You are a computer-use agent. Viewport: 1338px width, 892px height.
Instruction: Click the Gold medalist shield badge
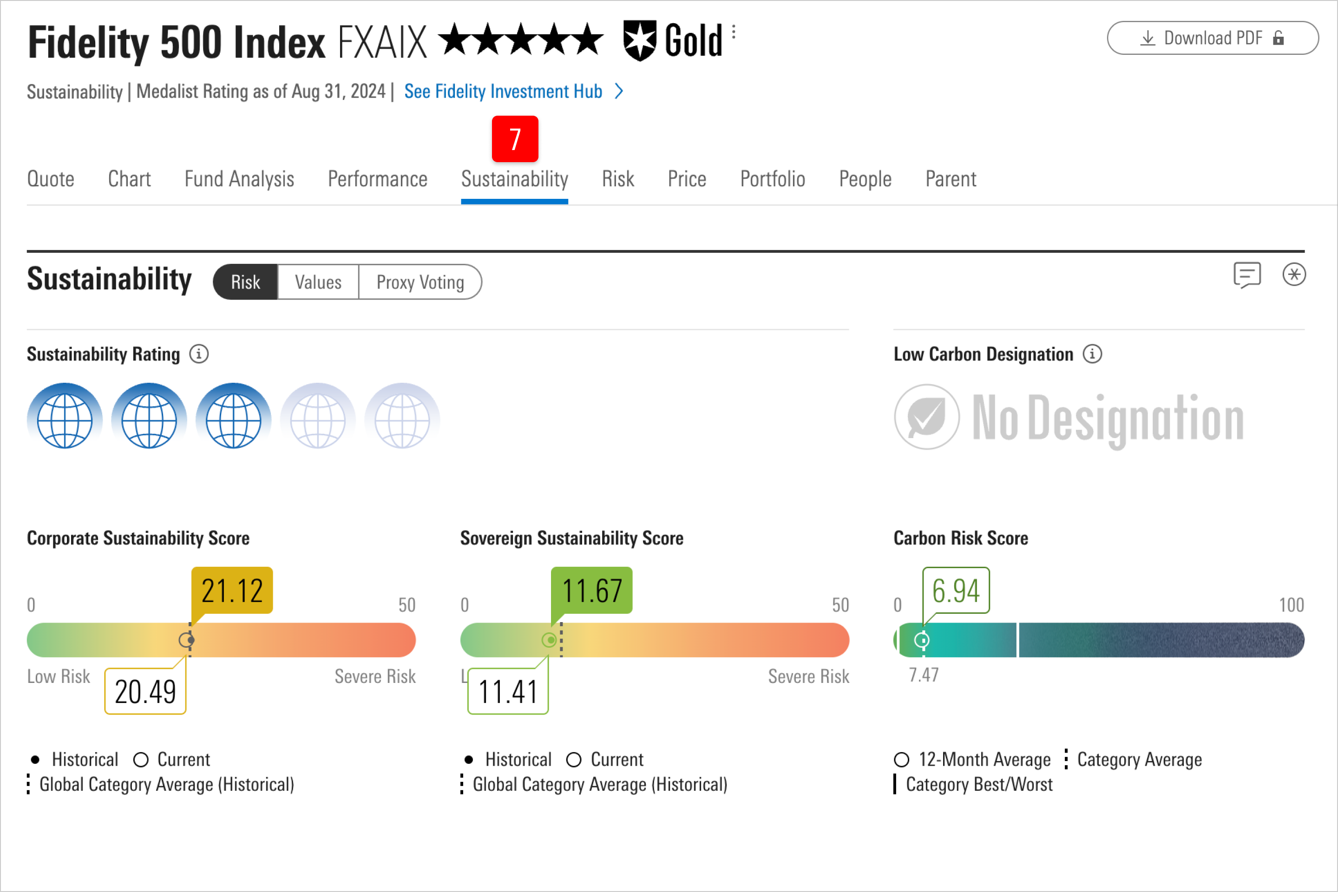tap(640, 40)
